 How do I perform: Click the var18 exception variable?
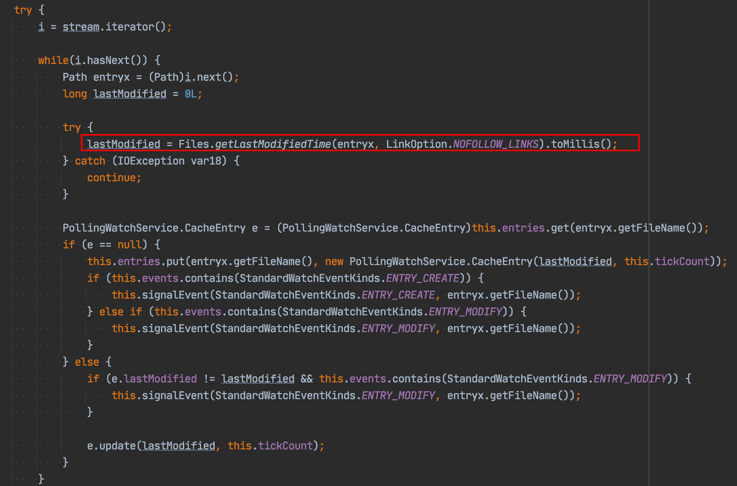pos(206,161)
